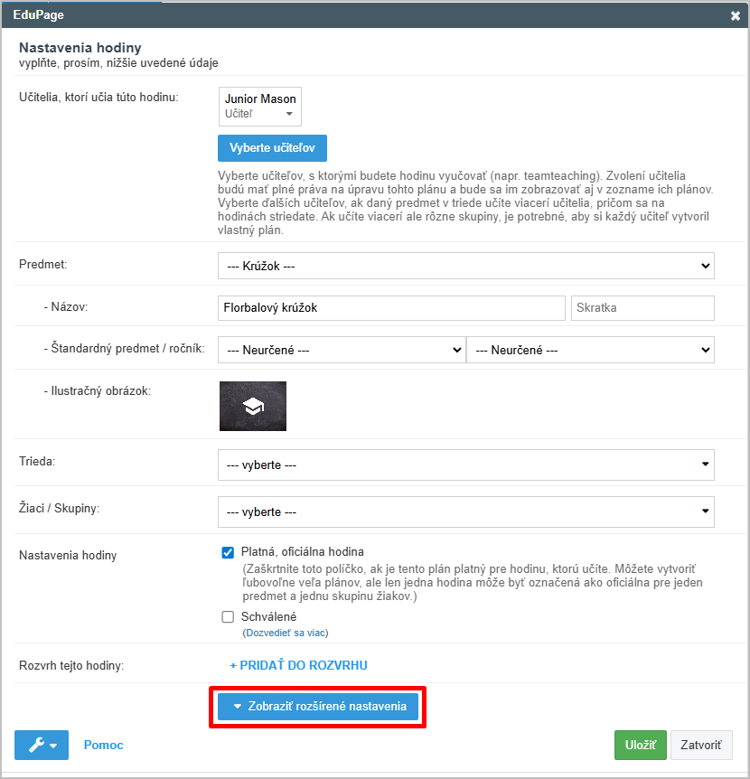
Task: Expand 'Zobraziť rozšírené nastavenia' section
Action: tap(318, 707)
